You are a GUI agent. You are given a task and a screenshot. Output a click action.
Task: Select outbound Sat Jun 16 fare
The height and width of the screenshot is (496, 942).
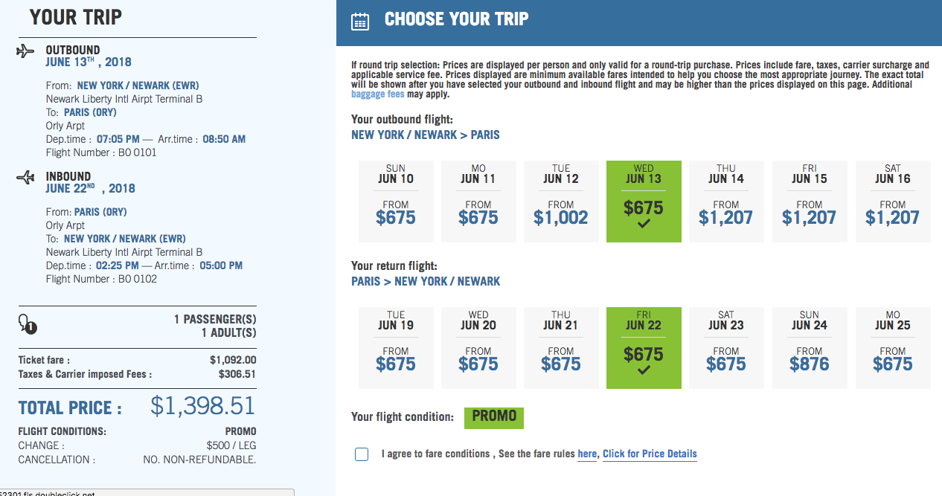892,201
